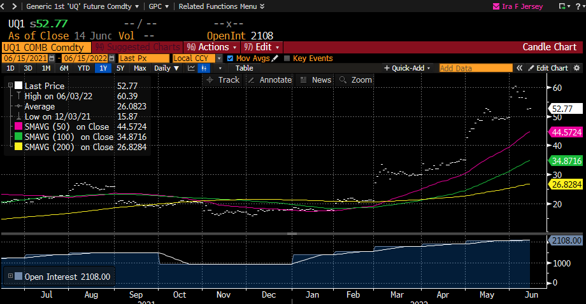586x304 pixels.
Task: Activate the Track crosshair tool
Action: pyautogui.click(x=223, y=80)
